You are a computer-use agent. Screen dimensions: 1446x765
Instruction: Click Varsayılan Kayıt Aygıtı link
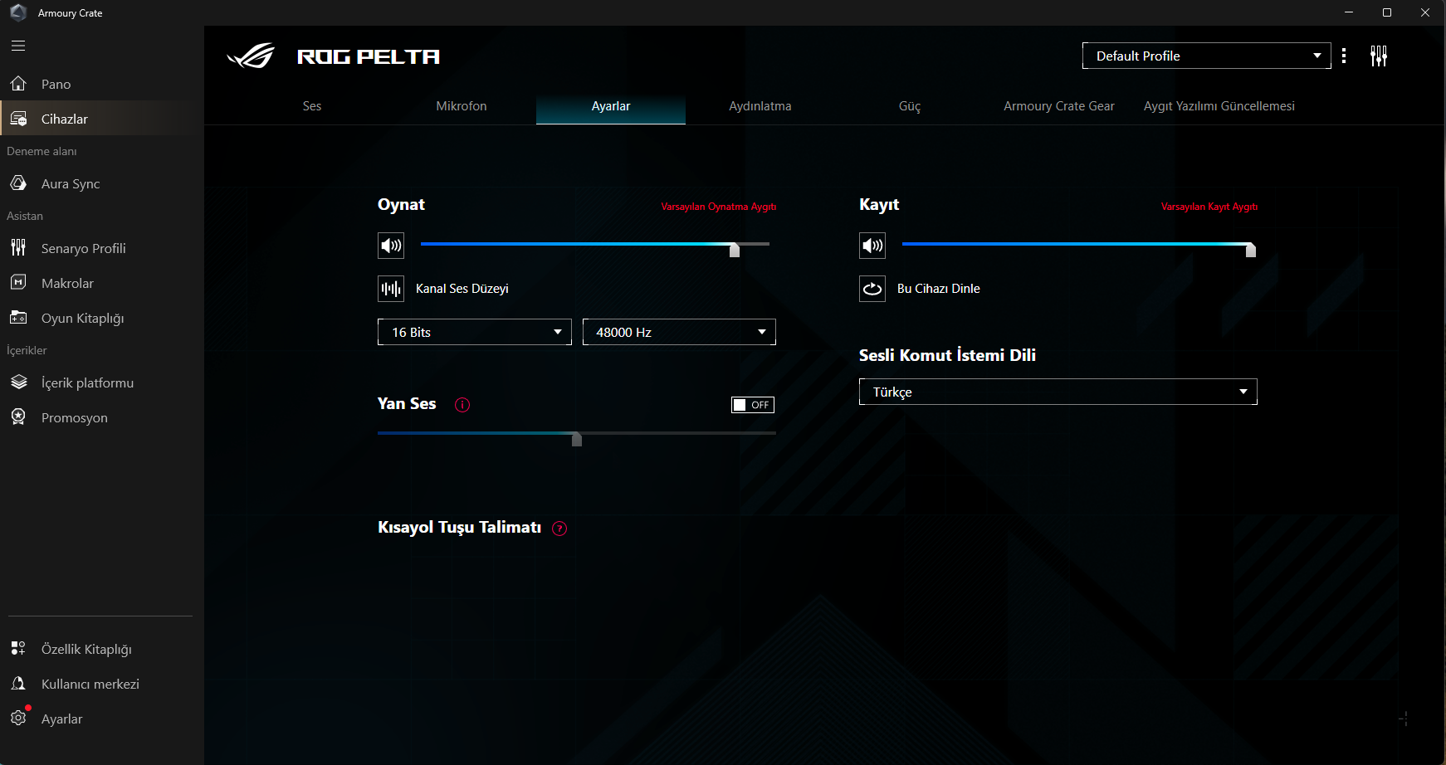click(x=1209, y=207)
